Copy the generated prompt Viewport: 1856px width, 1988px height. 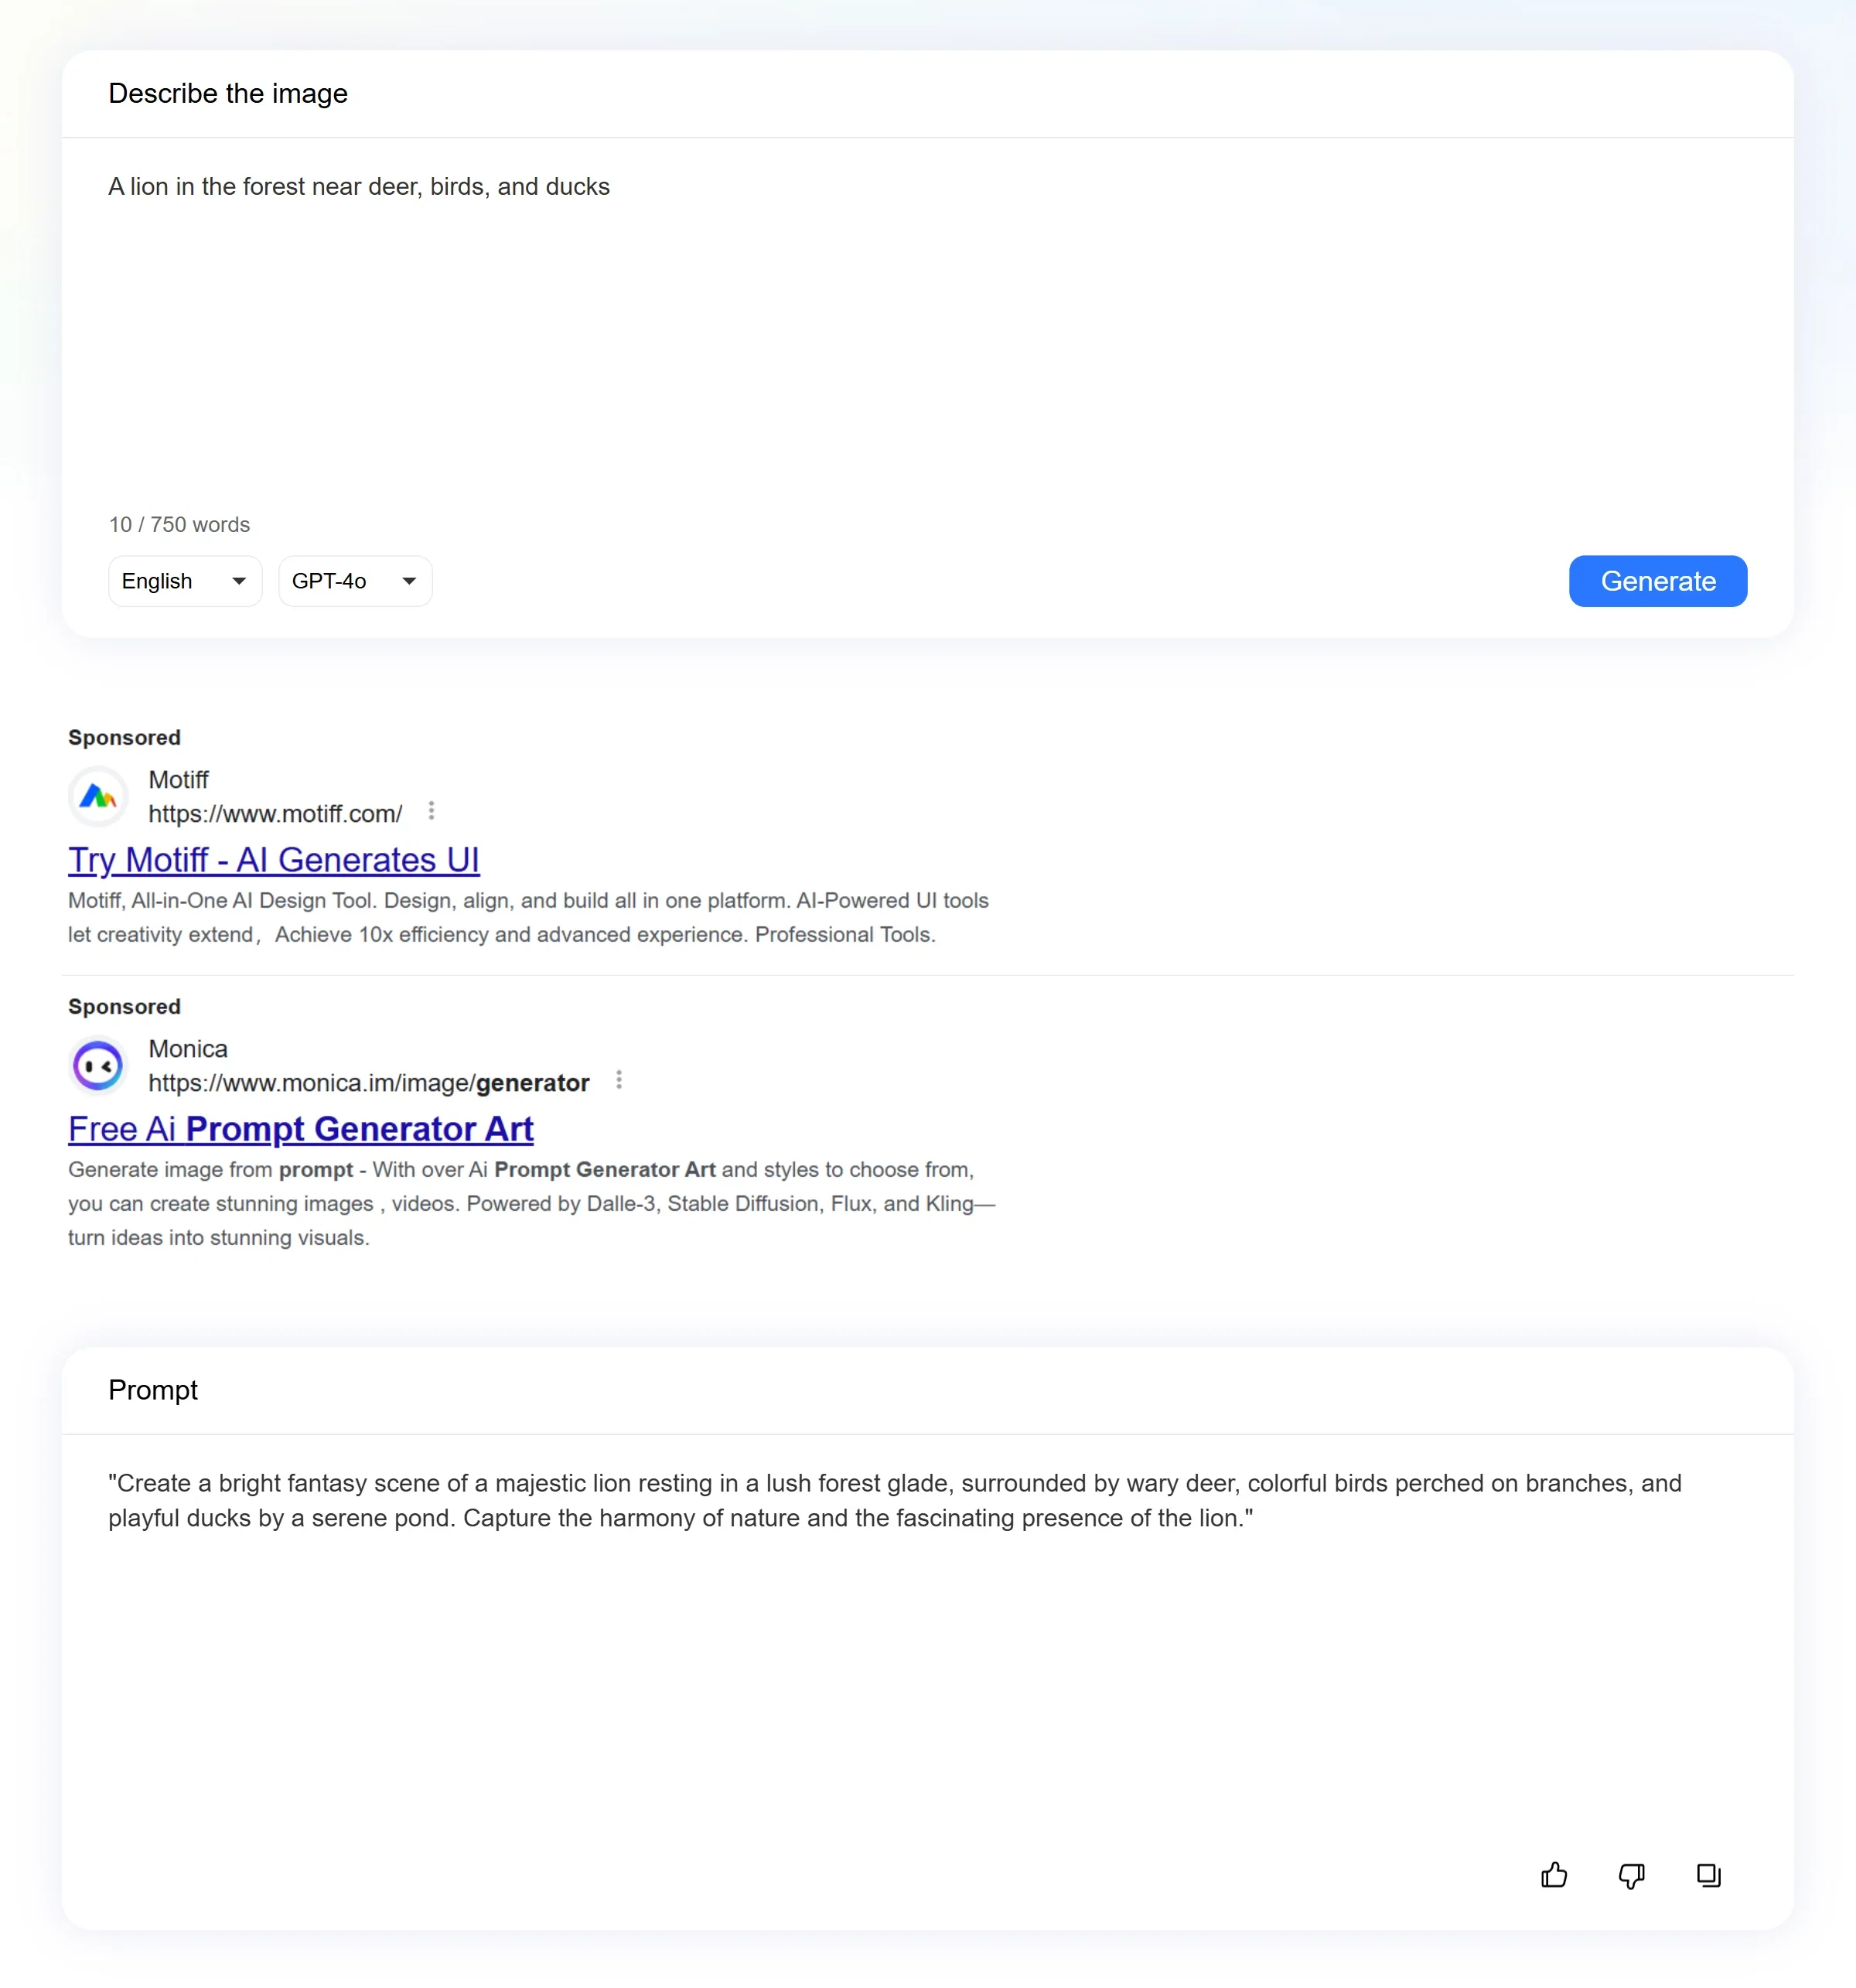[x=1709, y=1875]
